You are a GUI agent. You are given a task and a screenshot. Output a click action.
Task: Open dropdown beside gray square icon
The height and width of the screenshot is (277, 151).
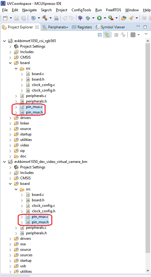pos(138,35)
